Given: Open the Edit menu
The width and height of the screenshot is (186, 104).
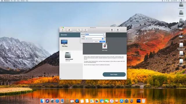Looking at the screenshot, I should pos(15,1).
